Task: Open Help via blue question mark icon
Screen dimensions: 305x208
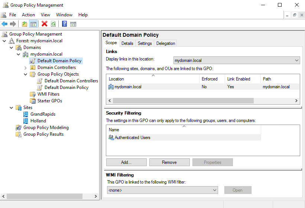Action: click(64, 24)
